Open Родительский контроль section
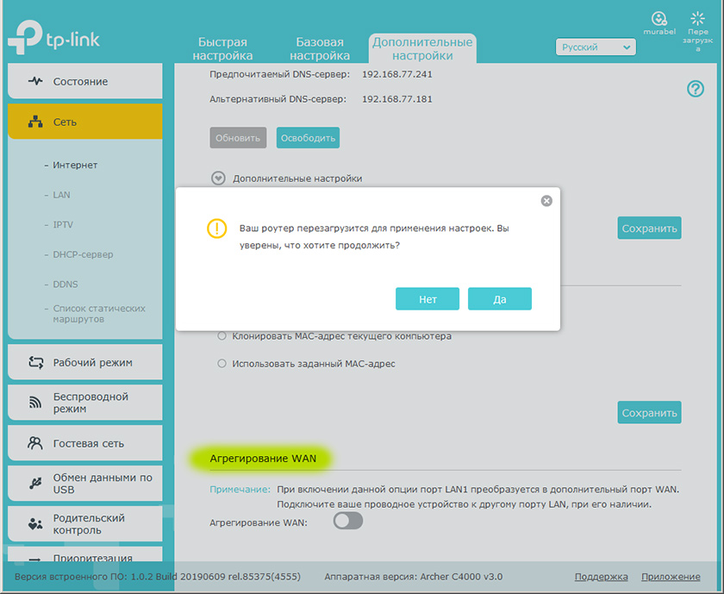The image size is (724, 594). click(x=85, y=524)
